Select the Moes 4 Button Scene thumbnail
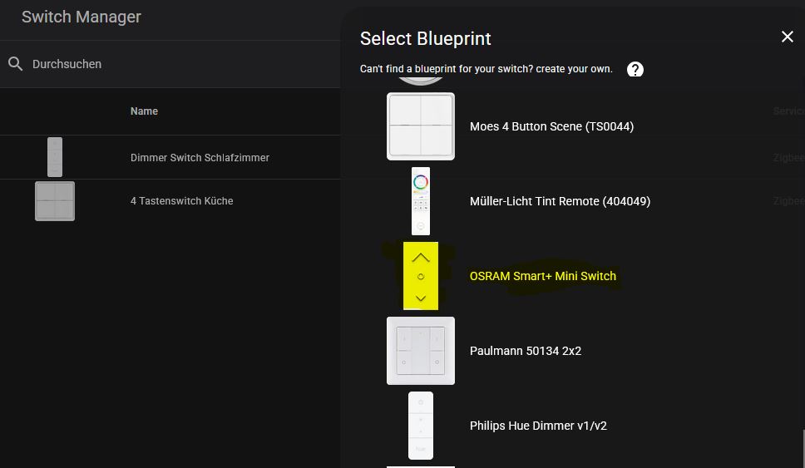 pyautogui.click(x=421, y=126)
